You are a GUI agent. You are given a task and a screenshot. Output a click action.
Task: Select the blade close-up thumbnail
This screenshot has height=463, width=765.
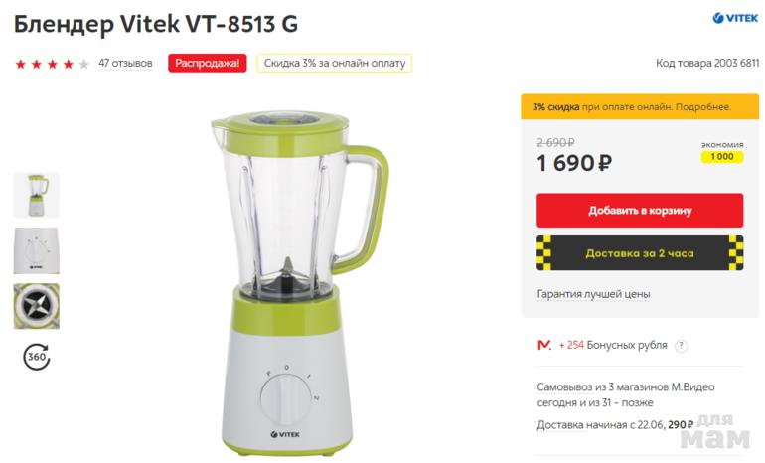point(37,306)
